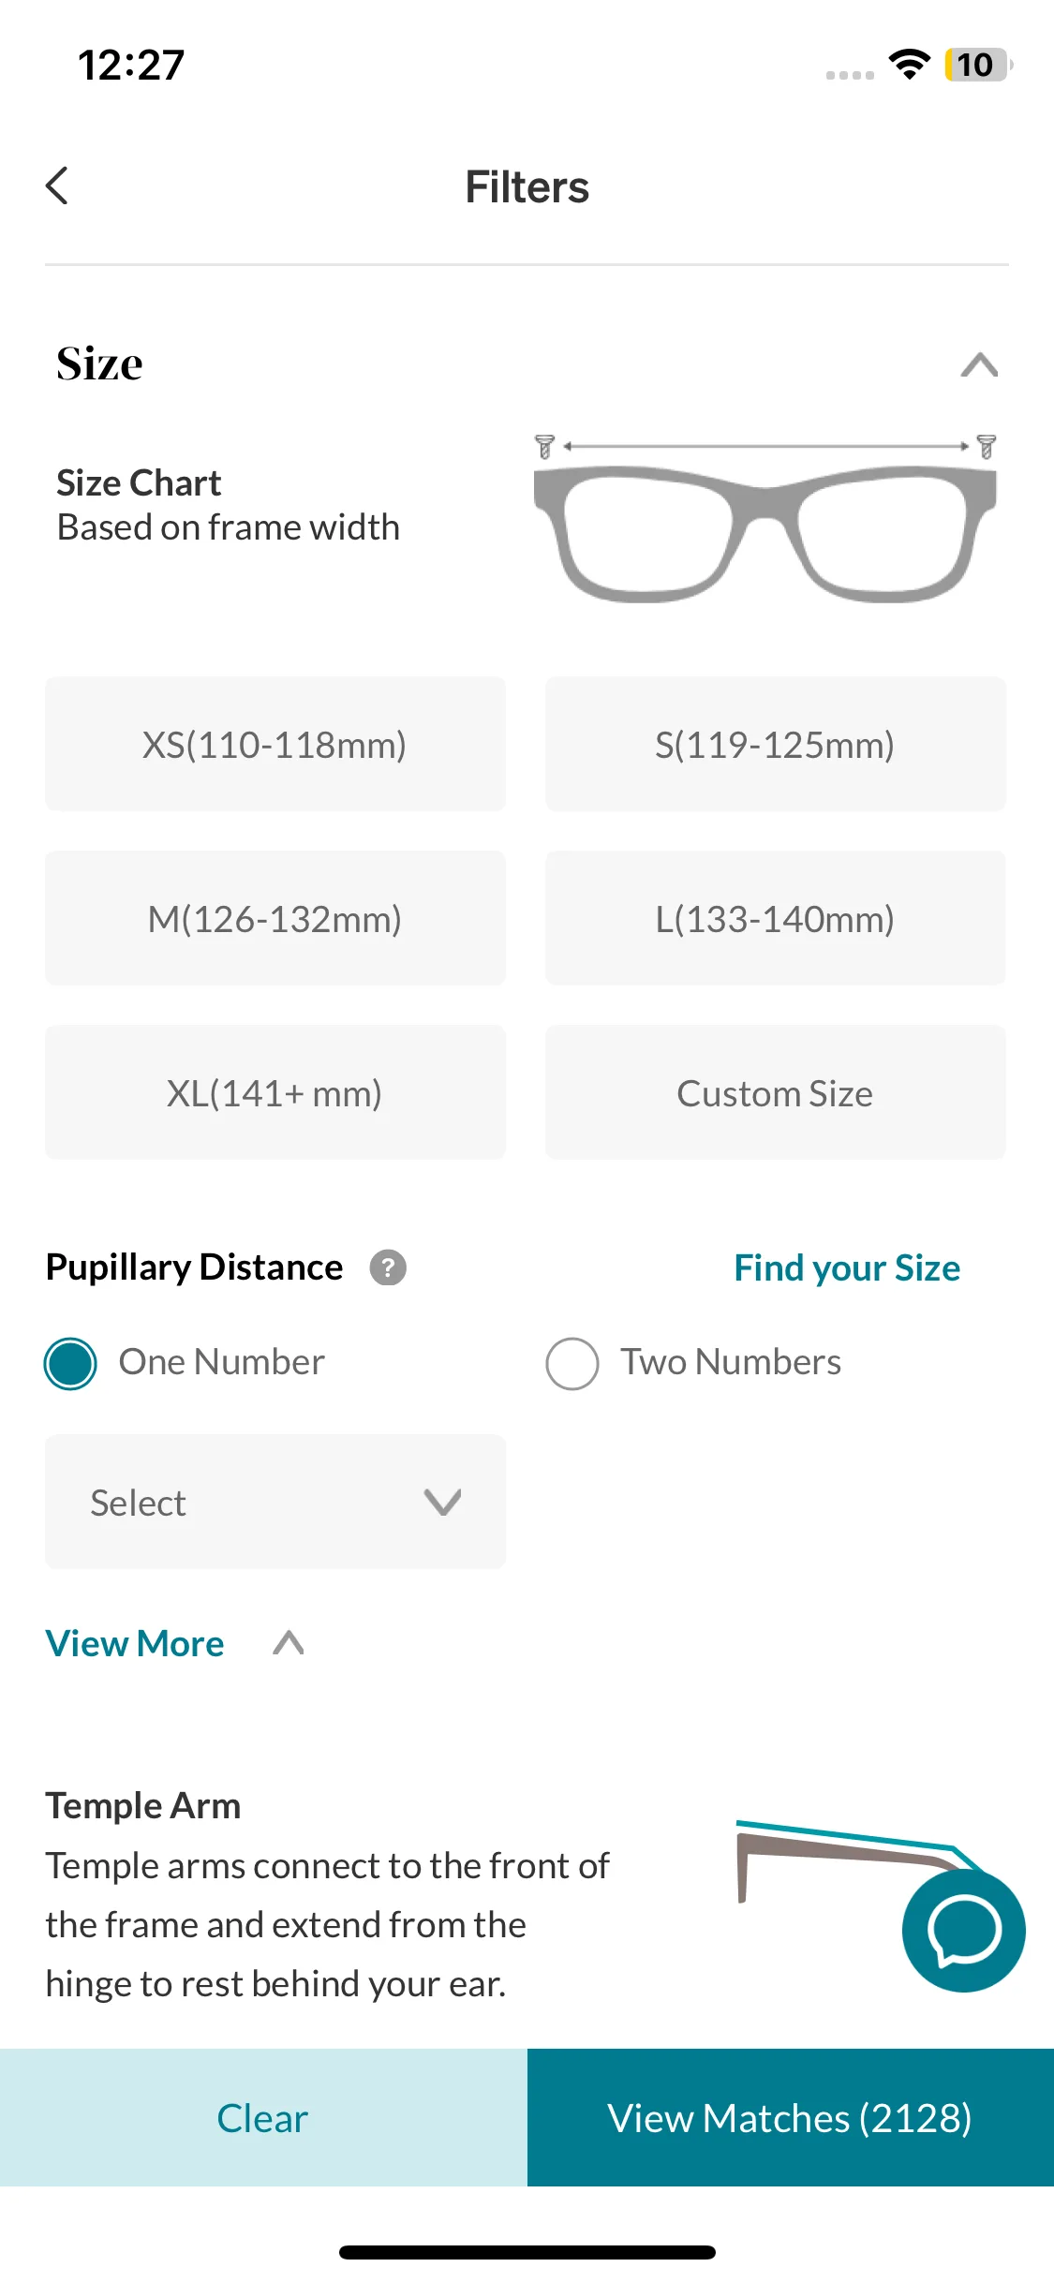This screenshot has width=1054, height=2282.
Task: Choose the S(119-125mm) size option
Action: 775,745
